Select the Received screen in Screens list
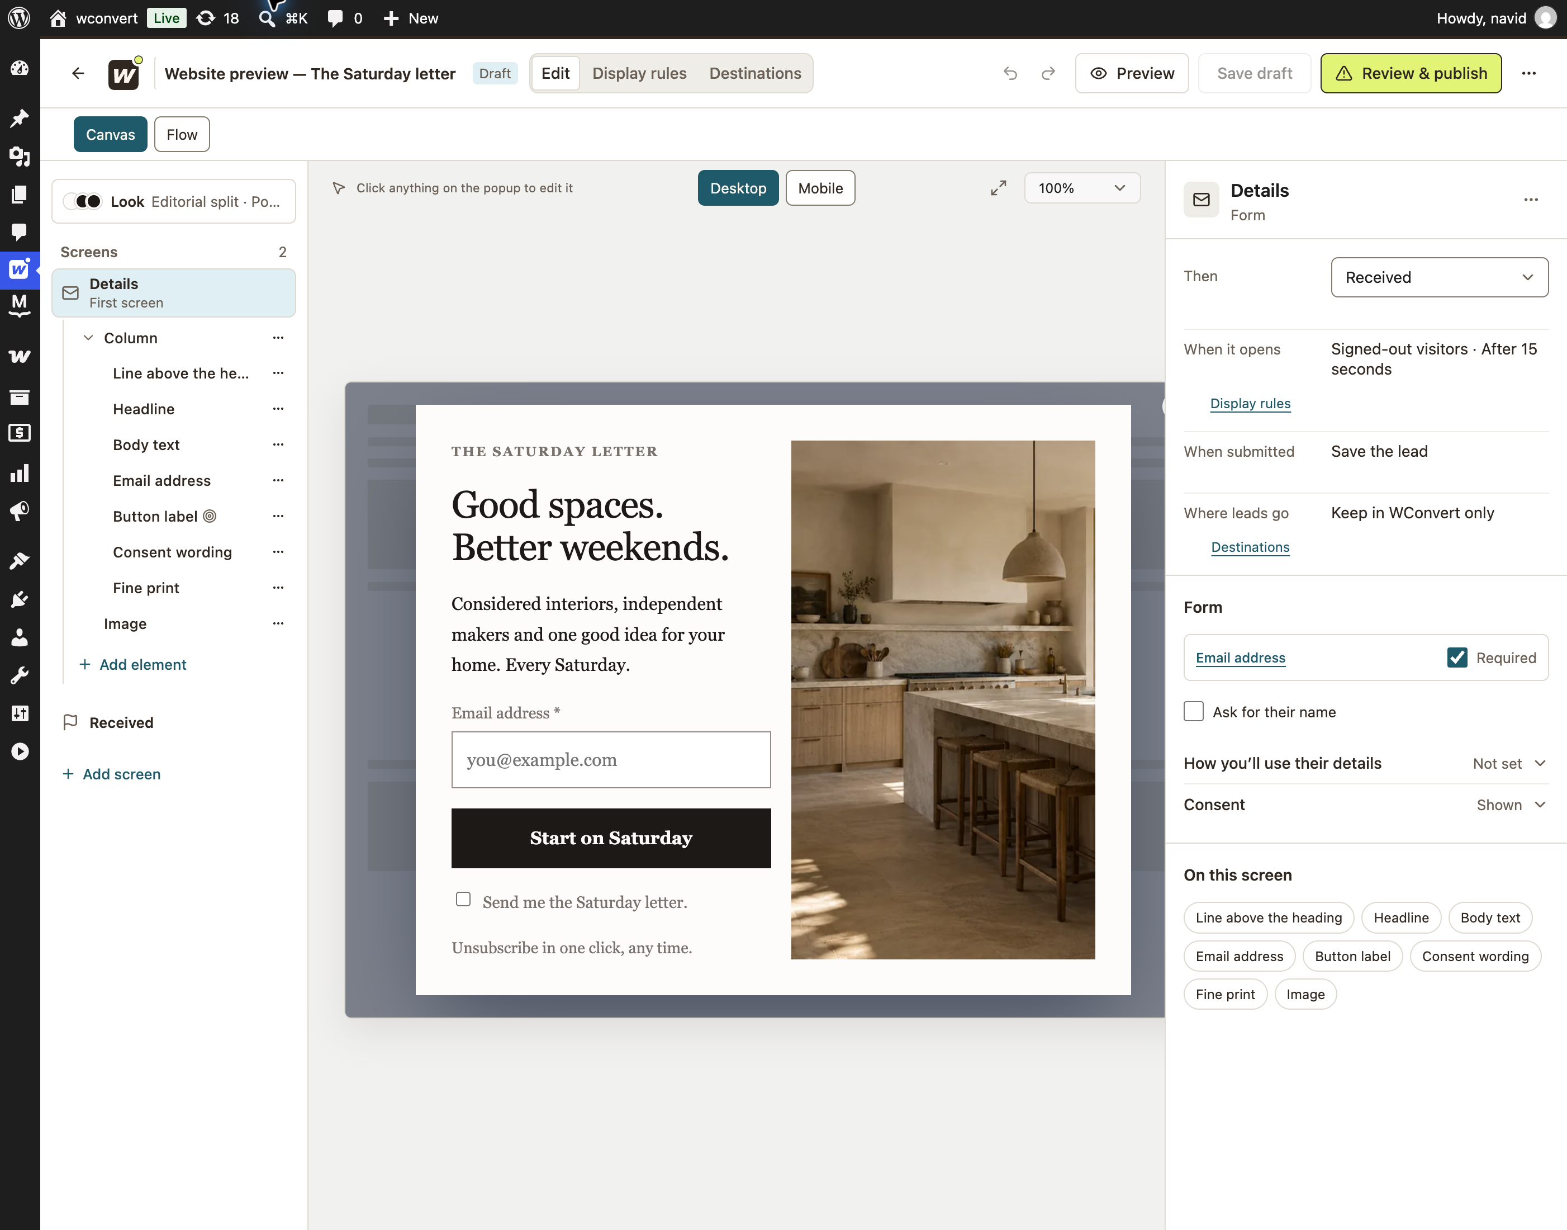This screenshot has height=1230, width=1567. click(173, 722)
